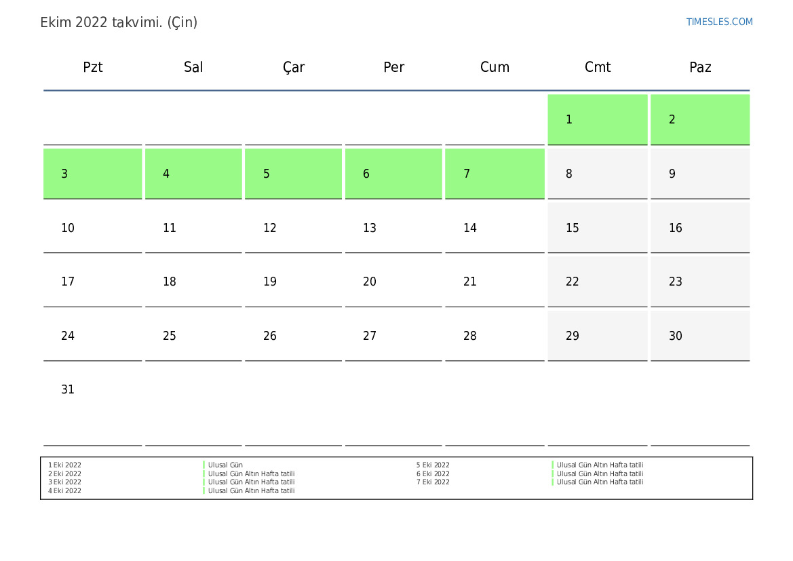The width and height of the screenshot is (793, 561).
Task: Select October 1 holiday cell
Action: coord(597,119)
